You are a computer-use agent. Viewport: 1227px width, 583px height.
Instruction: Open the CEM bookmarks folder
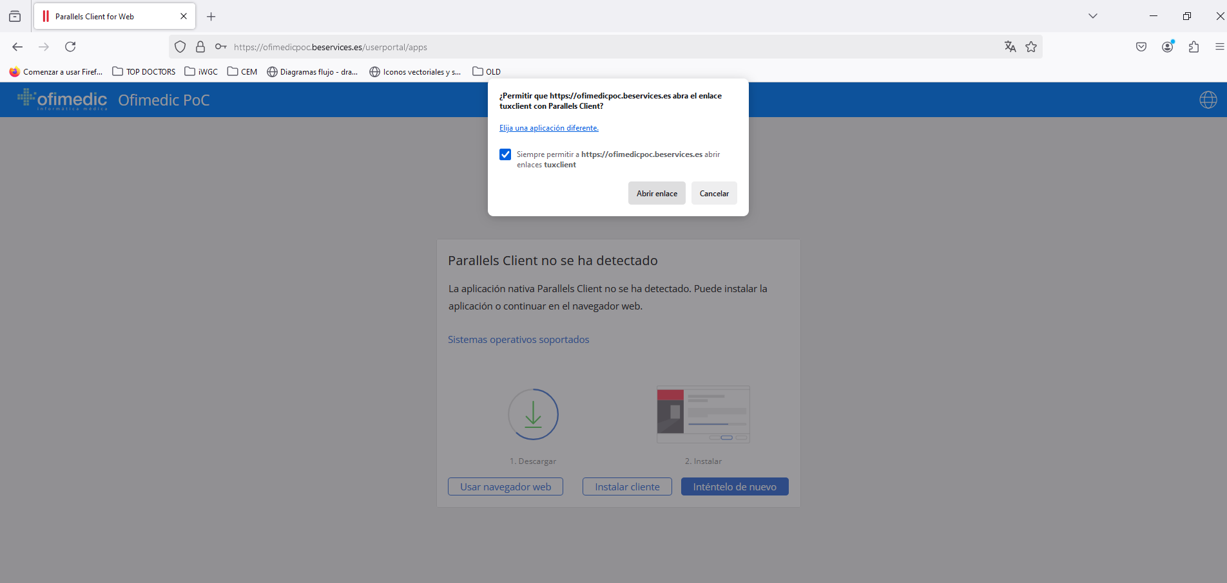(x=242, y=71)
